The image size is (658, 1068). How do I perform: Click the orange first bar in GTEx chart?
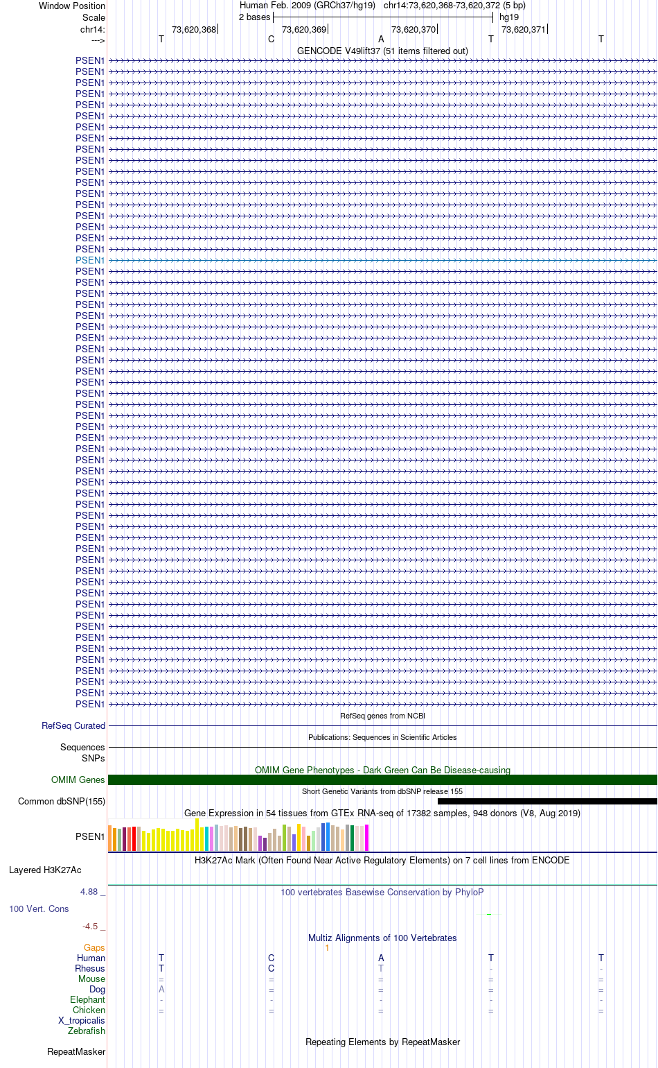pos(110,838)
